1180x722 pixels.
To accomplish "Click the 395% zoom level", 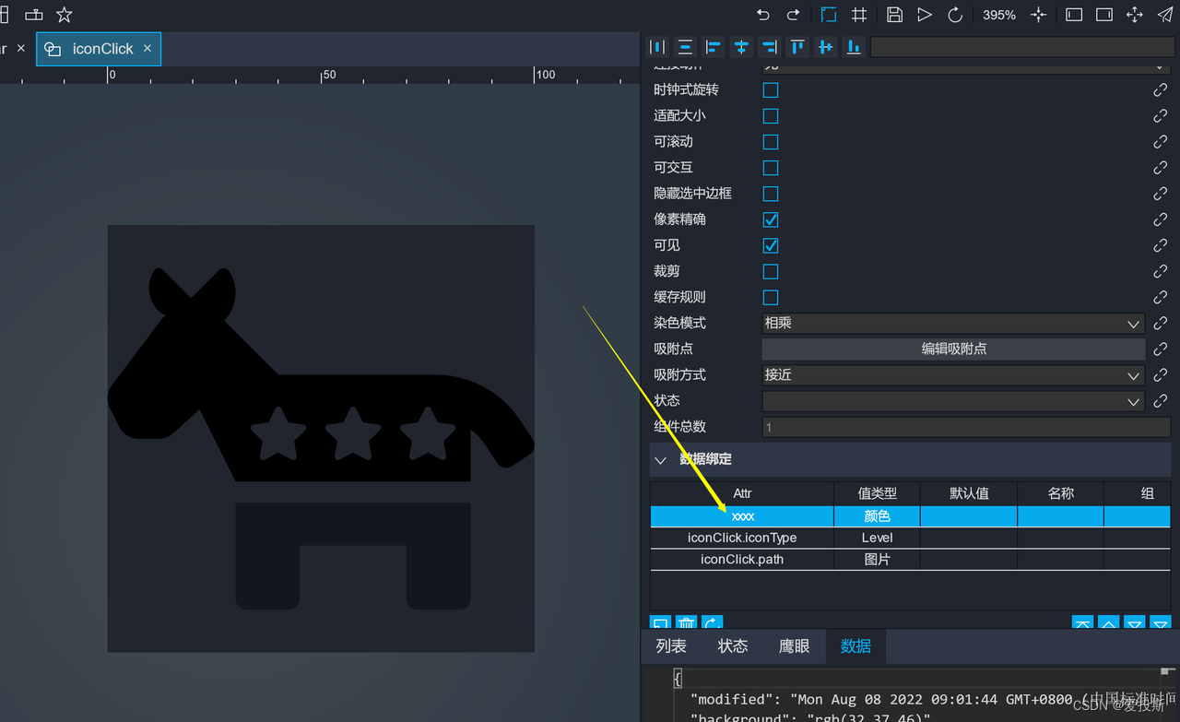I will [999, 16].
